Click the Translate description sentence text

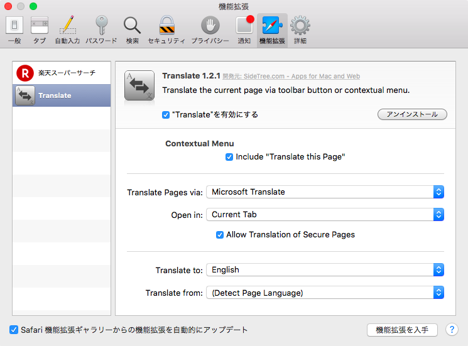coord(286,90)
